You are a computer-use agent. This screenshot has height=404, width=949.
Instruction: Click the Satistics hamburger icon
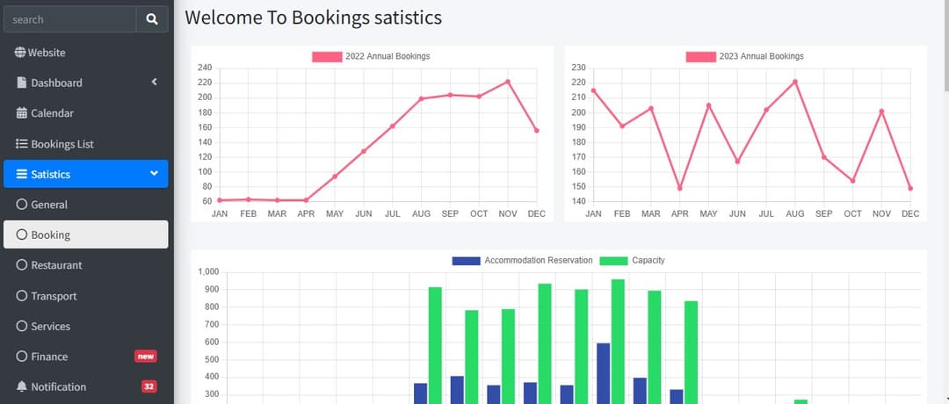coord(22,174)
